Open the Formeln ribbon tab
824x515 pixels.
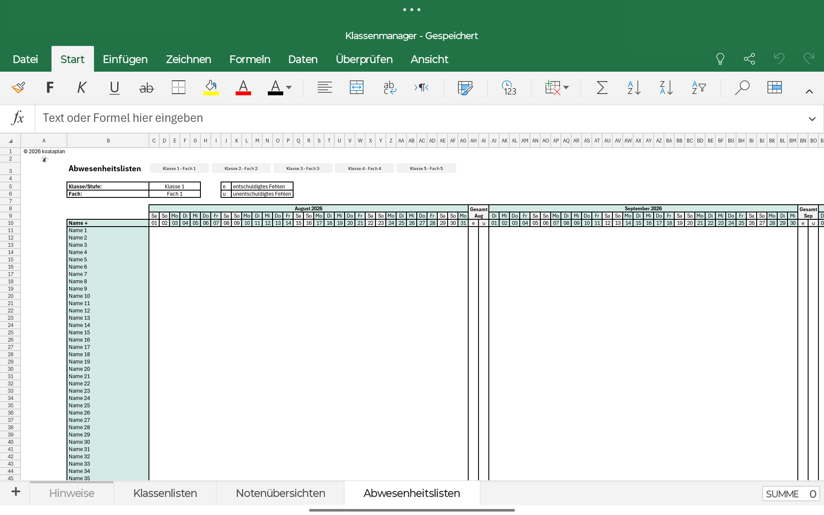point(250,59)
